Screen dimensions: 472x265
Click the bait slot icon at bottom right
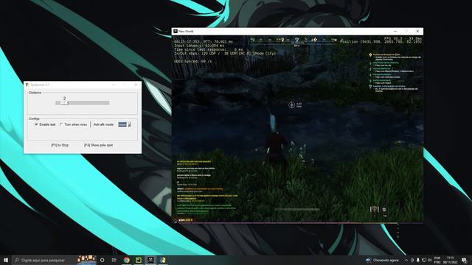384,209
